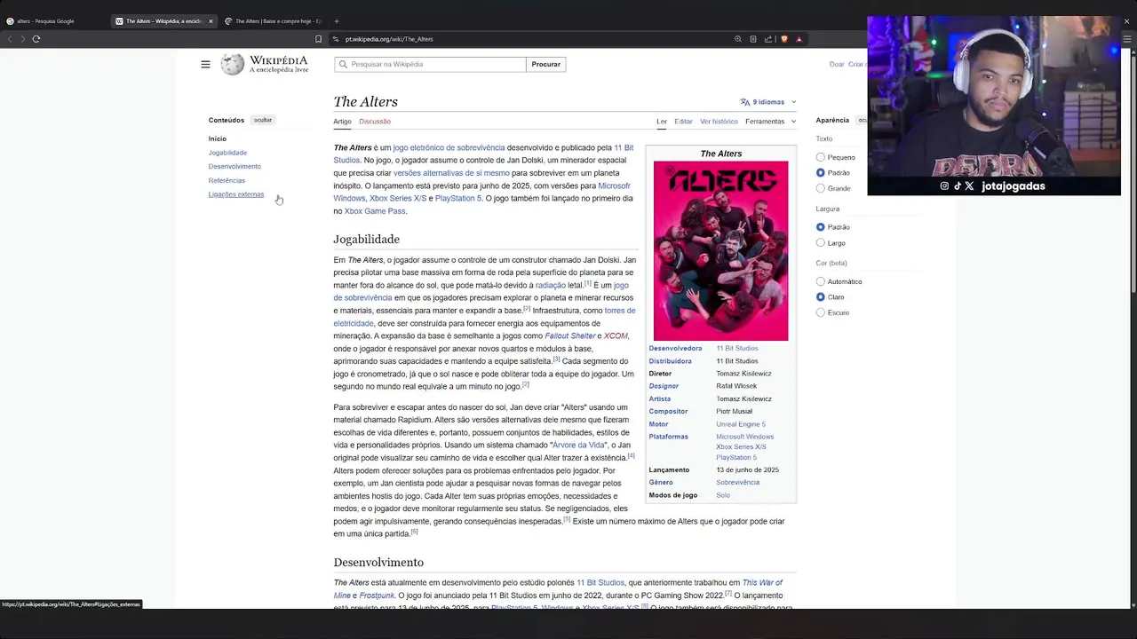
Task: Click X icon on webcam overlay
Action: click(x=969, y=186)
